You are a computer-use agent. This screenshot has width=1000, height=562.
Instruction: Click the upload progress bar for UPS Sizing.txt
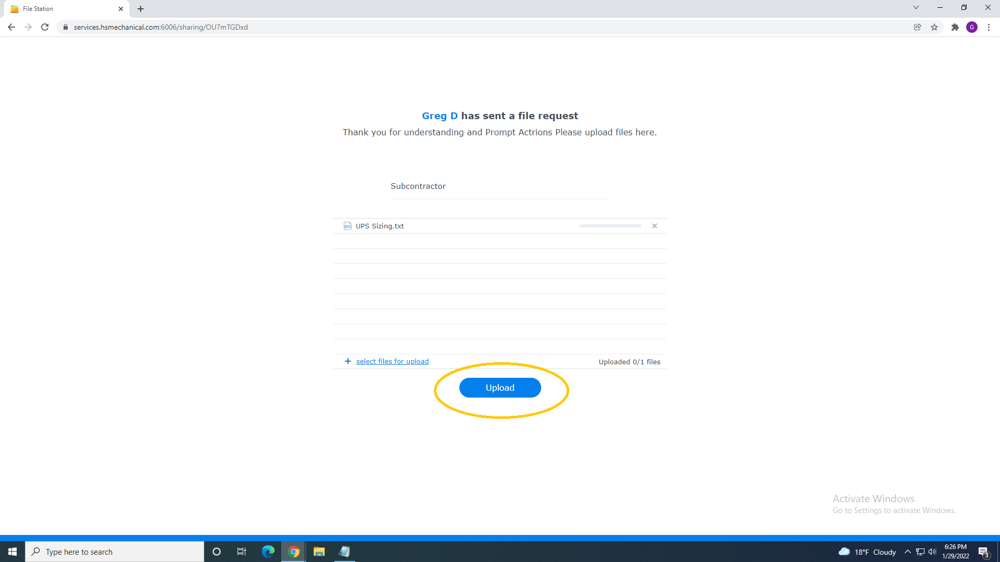pyautogui.click(x=610, y=226)
